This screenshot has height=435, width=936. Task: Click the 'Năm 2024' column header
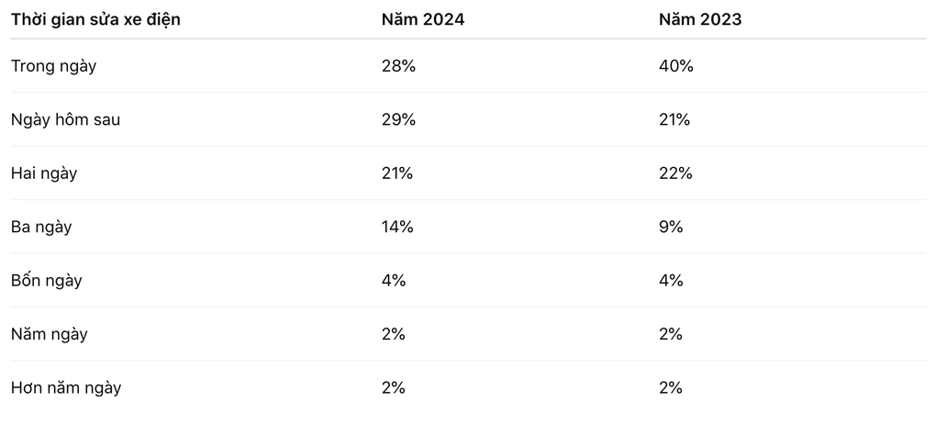tap(423, 19)
